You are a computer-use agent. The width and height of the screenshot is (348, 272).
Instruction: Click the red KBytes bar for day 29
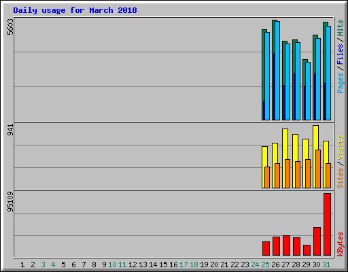(x=307, y=250)
